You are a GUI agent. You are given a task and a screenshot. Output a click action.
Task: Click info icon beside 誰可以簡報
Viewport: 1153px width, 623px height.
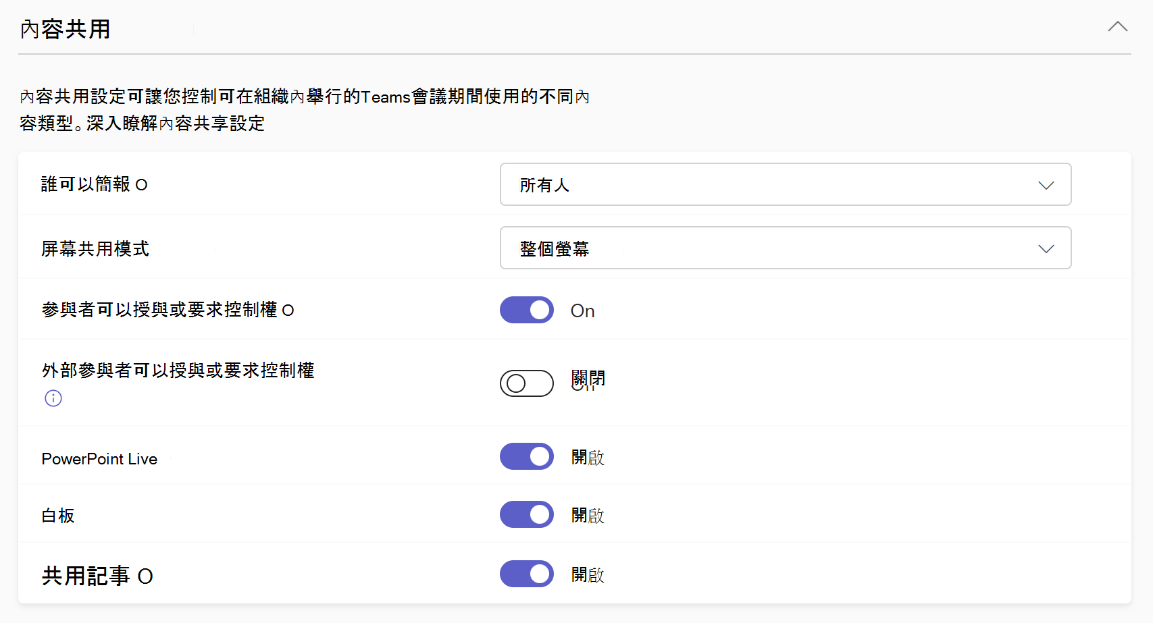(x=141, y=185)
